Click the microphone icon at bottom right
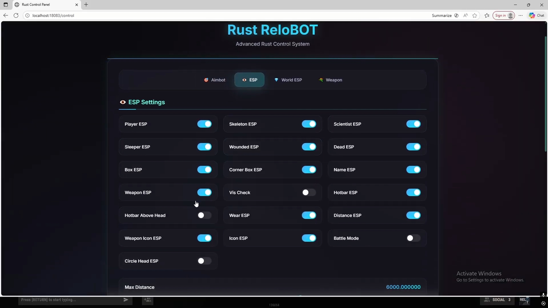The width and height of the screenshot is (548, 308). [543, 295]
